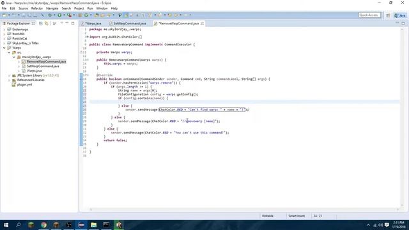This screenshot has height=230, width=409.
Task: Click 'Writable' in the status bar
Action: (x=267, y=216)
